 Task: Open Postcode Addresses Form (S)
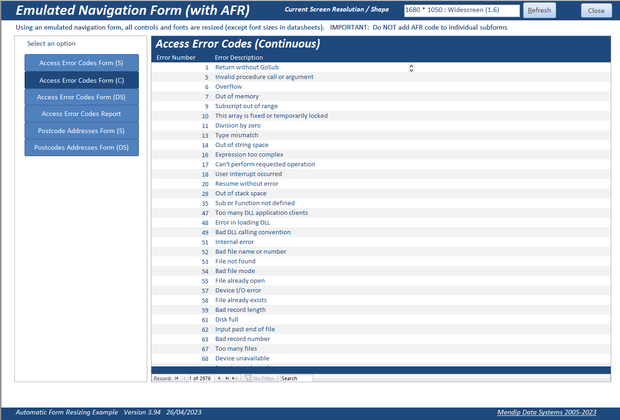pyautogui.click(x=81, y=131)
